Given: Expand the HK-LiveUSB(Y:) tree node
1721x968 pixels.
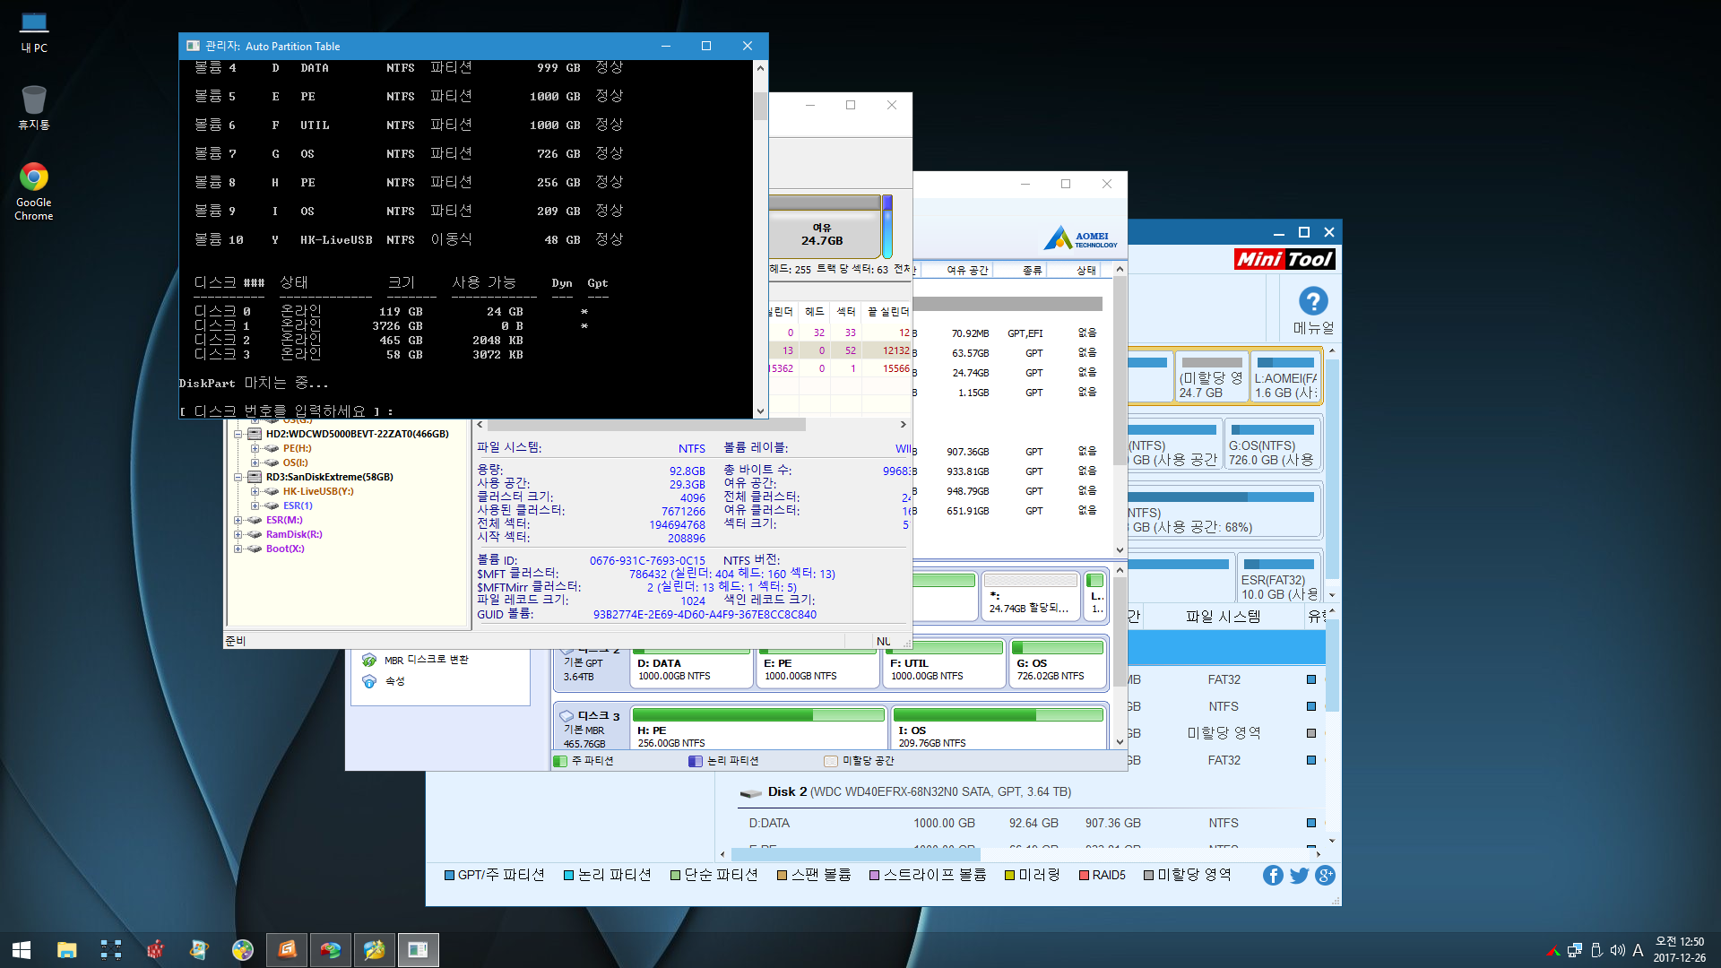Looking at the screenshot, I should pyautogui.click(x=255, y=491).
